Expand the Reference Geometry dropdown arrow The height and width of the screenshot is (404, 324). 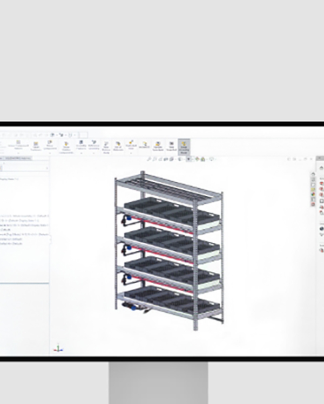coord(93,153)
